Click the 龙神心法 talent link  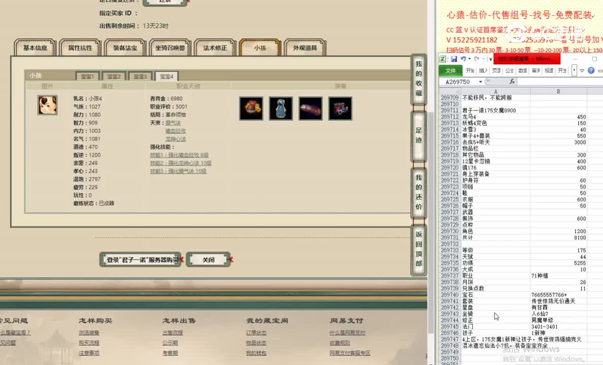176,139
